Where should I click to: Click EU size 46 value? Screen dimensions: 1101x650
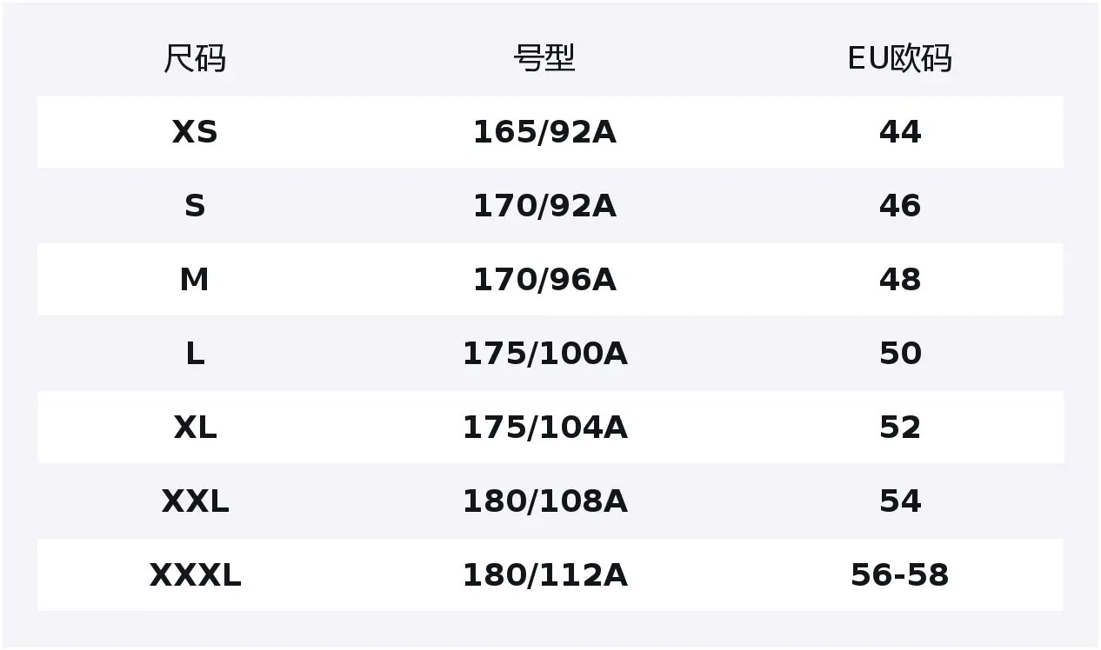[x=899, y=206]
